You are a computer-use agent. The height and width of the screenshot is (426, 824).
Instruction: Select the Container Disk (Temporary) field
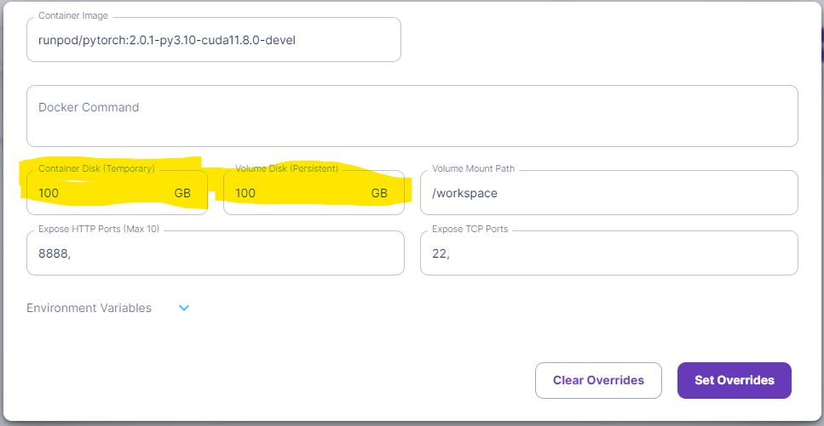point(118,192)
